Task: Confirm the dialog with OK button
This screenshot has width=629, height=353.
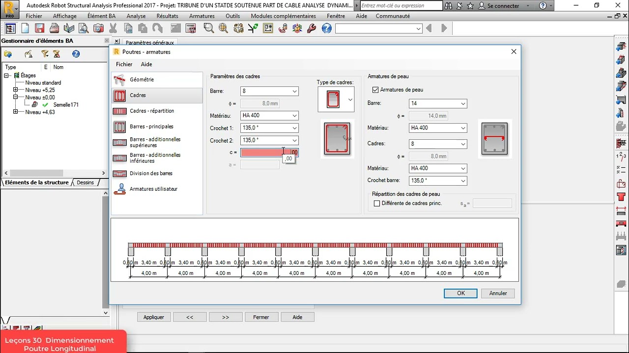Action: 460,293
